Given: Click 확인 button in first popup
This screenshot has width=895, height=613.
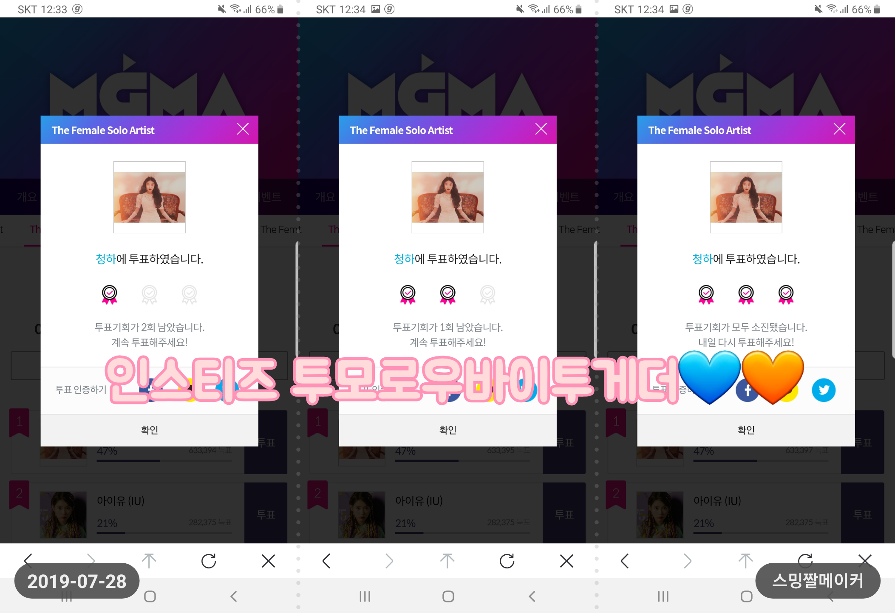Looking at the screenshot, I should (149, 428).
